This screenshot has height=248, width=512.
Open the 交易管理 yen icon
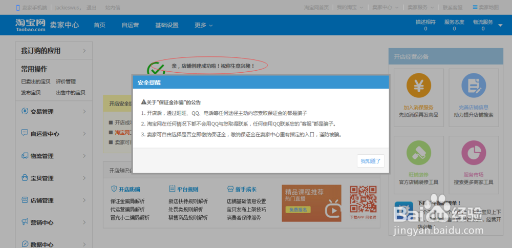(25, 111)
